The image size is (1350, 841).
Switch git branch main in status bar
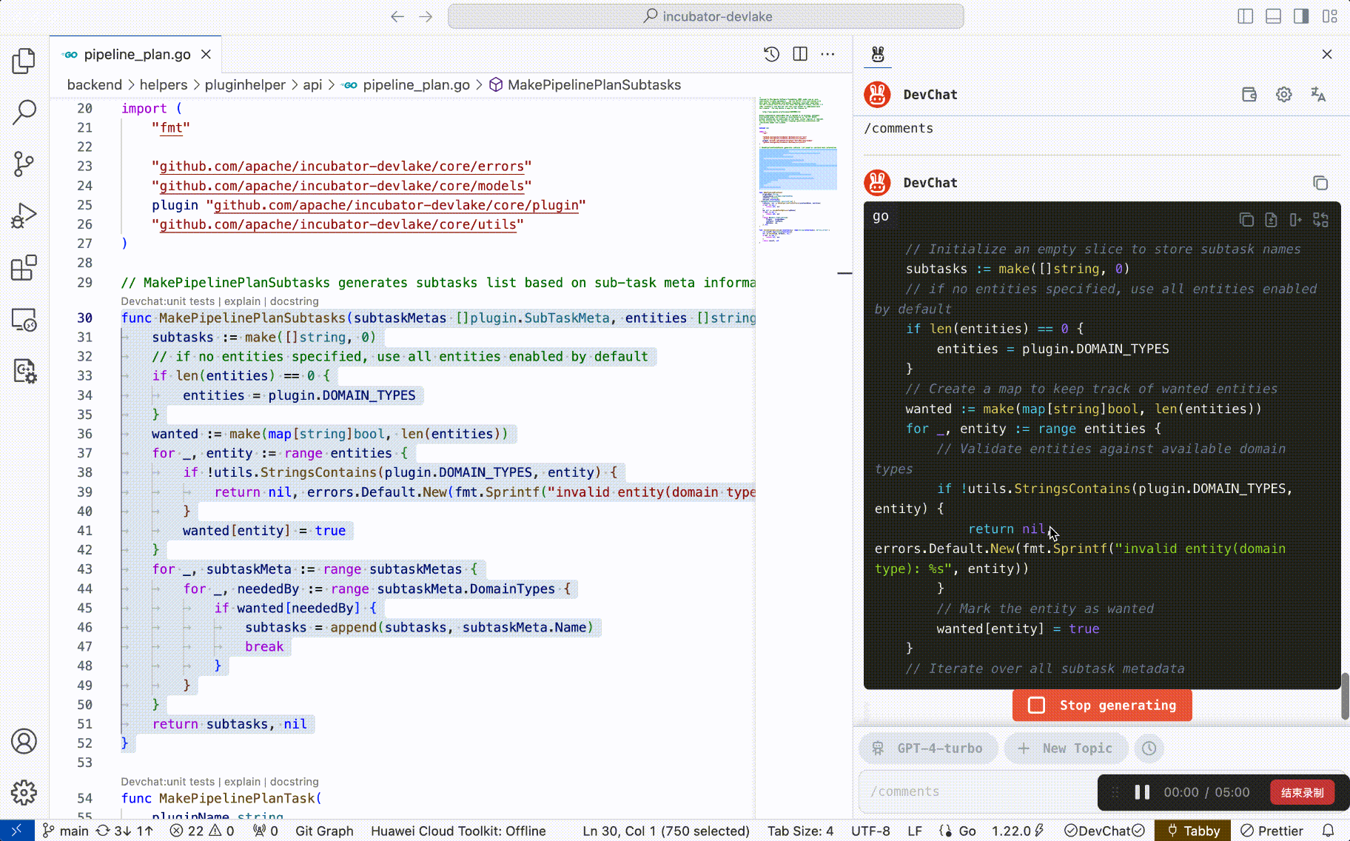coord(66,831)
